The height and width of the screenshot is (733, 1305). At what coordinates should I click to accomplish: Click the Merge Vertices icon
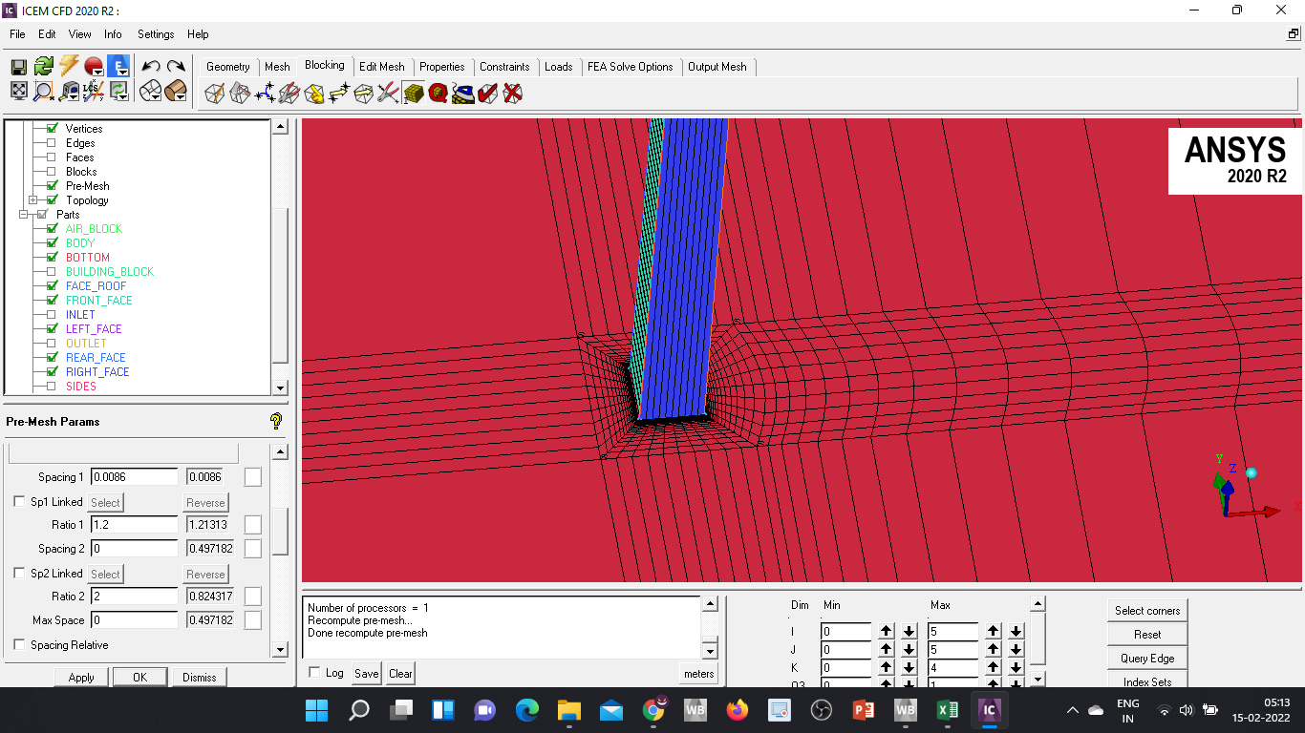tap(265, 93)
